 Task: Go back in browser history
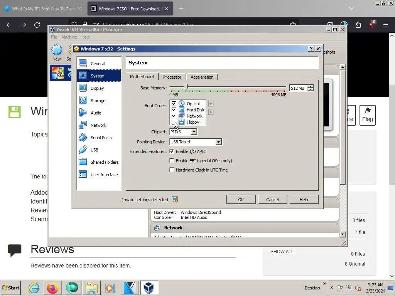pyautogui.click(x=9, y=25)
